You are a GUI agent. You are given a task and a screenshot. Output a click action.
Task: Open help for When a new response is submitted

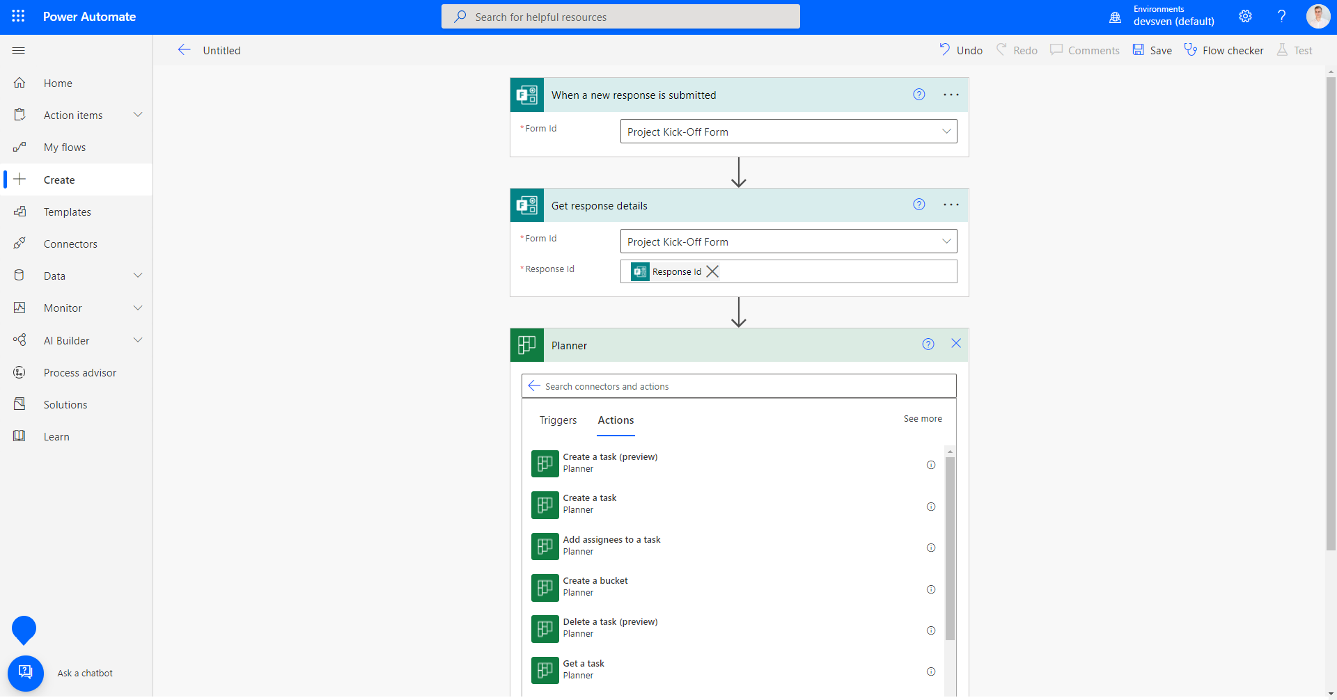[919, 95]
